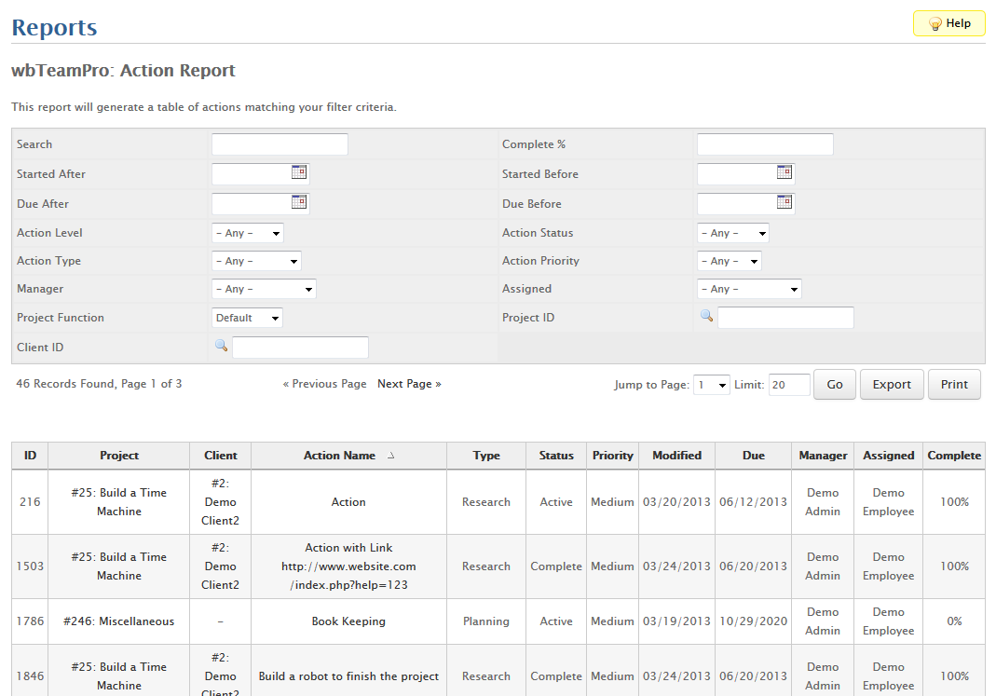Open the Started Before calendar picker
The width and height of the screenshot is (996, 696).
785,172
